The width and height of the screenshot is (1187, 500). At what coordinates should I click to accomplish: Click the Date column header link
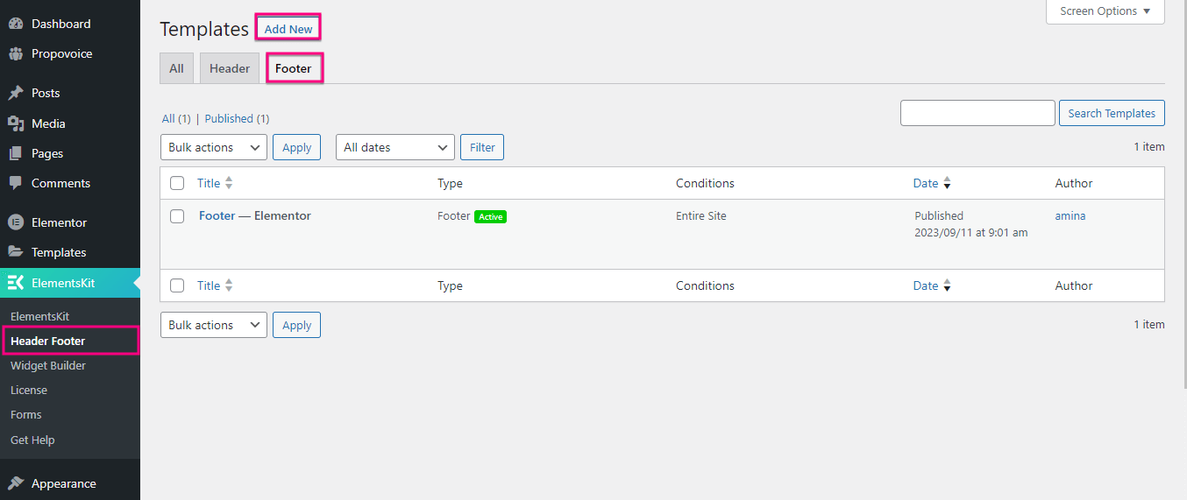926,183
